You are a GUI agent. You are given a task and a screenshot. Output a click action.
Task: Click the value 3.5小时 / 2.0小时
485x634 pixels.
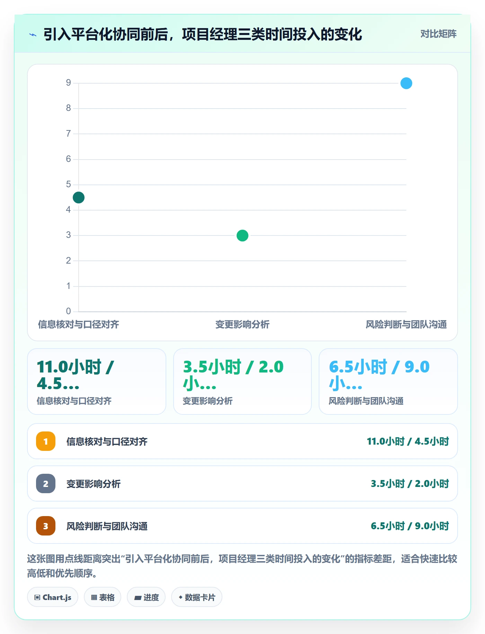(410, 484)
